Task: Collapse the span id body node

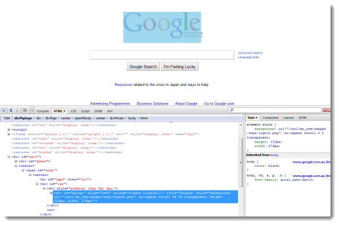Action: pos(23,170)
